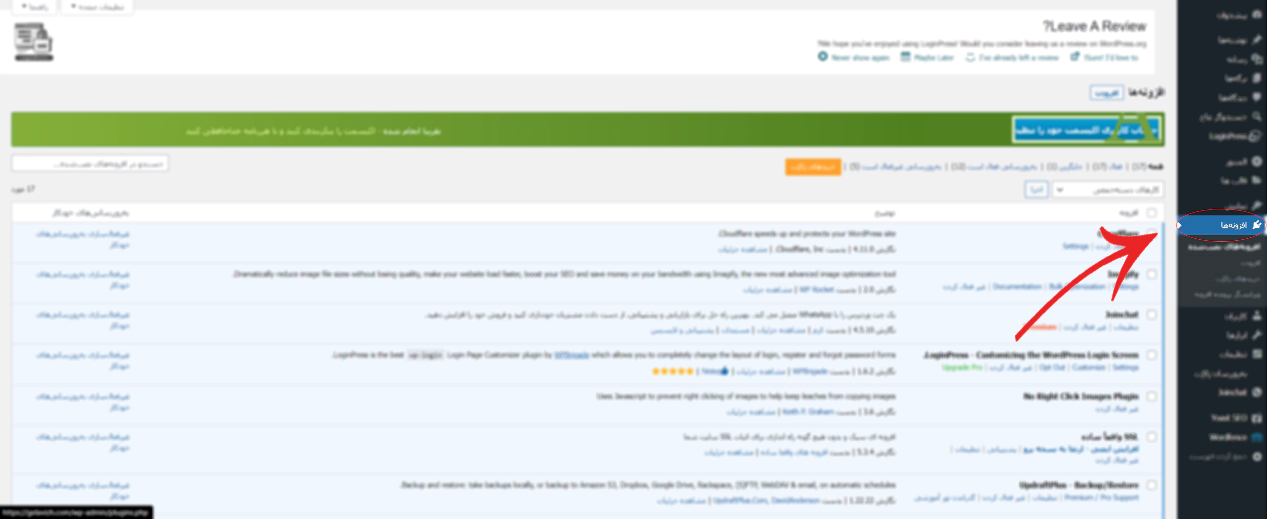Select the auto-updates enabled filter

(994, 167)
